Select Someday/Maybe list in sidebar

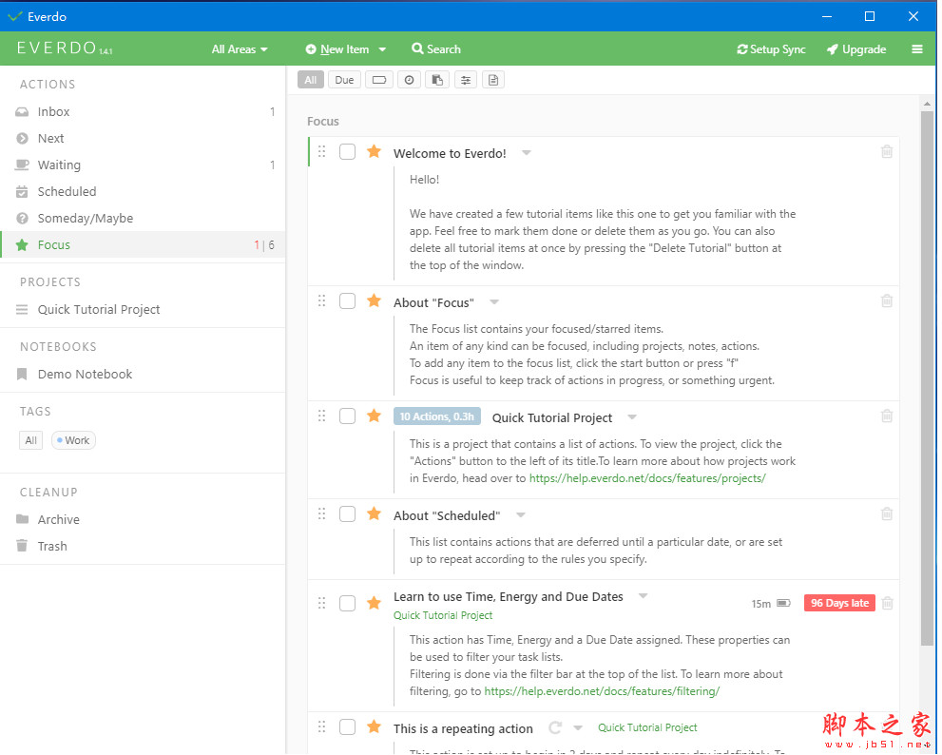pos(85,218)
